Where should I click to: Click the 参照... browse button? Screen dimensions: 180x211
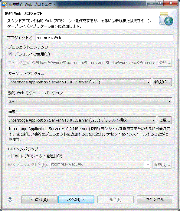coord(165,63)
